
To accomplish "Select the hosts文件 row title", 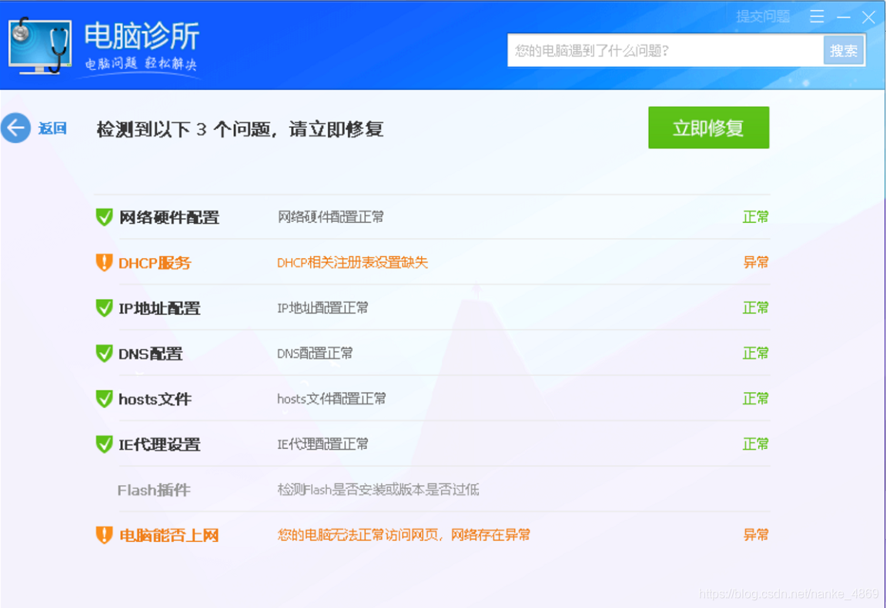I will tap(155, 400).
